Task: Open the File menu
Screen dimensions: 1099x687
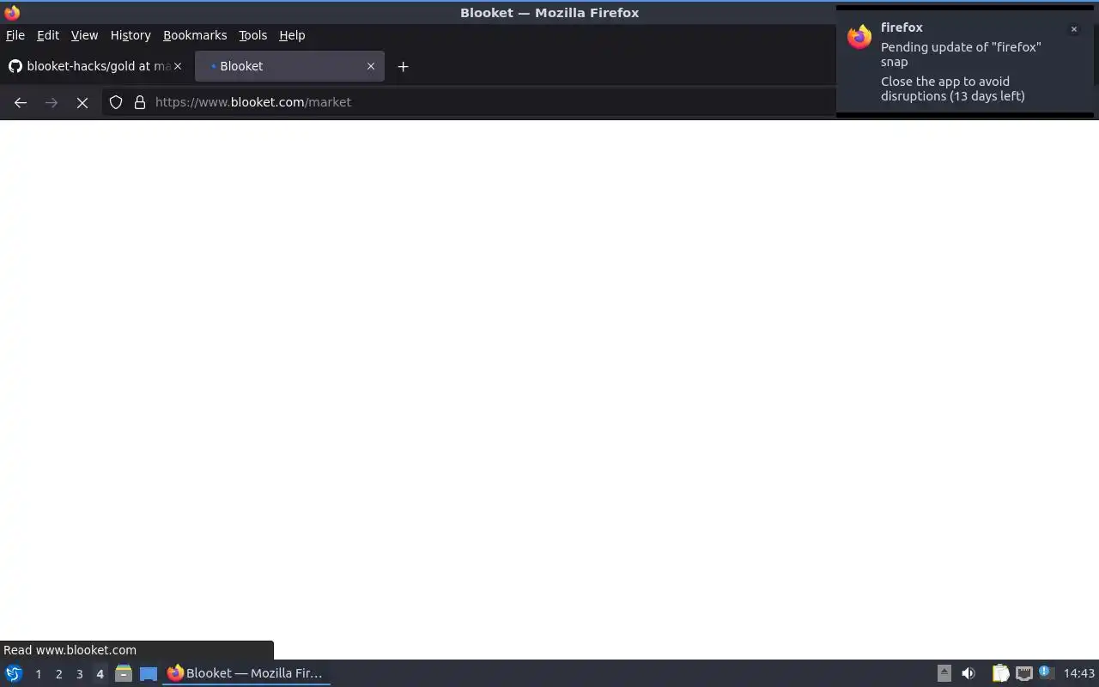Action: pos(15,35)
